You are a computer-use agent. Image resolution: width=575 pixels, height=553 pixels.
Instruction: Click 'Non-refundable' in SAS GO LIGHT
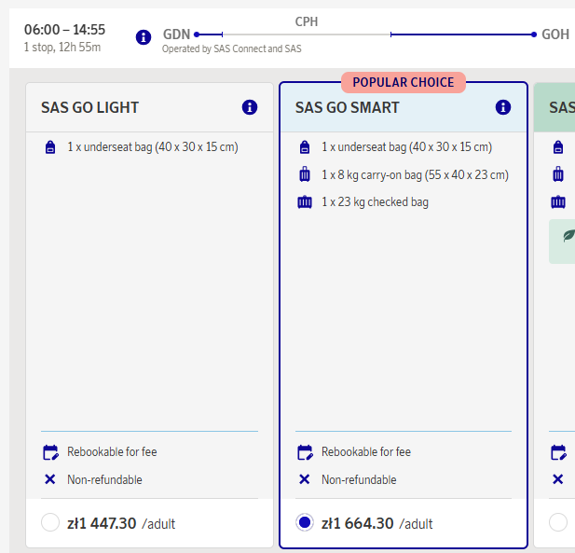pyautogui.click(x=104, y=479)
